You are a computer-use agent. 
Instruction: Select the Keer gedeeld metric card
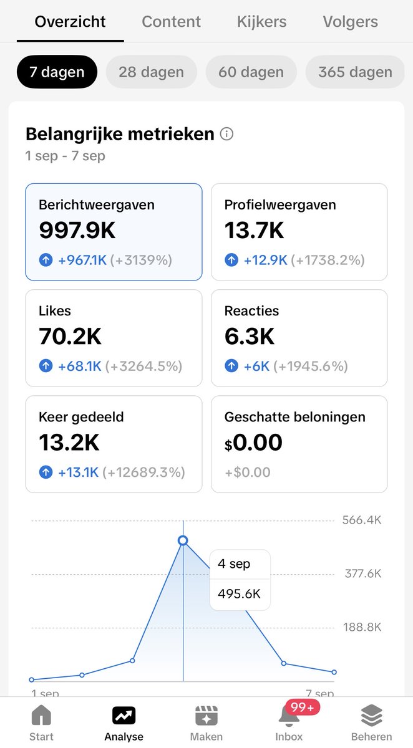point(114,444)
